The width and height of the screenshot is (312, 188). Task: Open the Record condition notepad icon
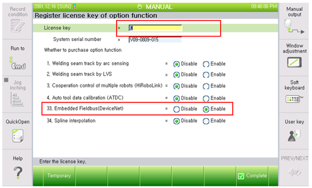(x=18, y=26)
